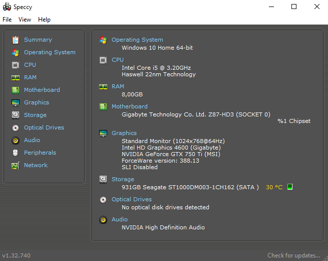Screen dimensions: 328x261
Task: Select Graphics section in sidebar
Action: pyautogui.click(x=37, y=102)
